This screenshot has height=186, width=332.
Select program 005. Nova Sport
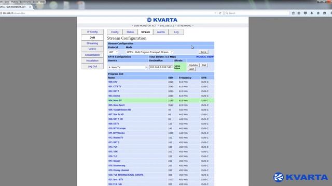coord(116,105)
